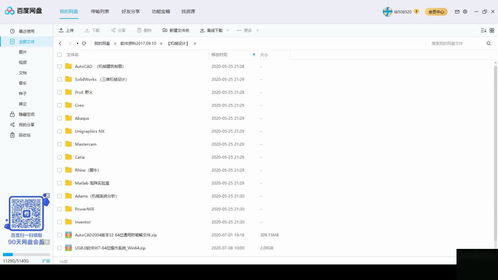Go to 软件资料2017.09.10 in breadcrumb
Image resolution: width=498 pixels, height=280 pixels.
click(138, 43)
